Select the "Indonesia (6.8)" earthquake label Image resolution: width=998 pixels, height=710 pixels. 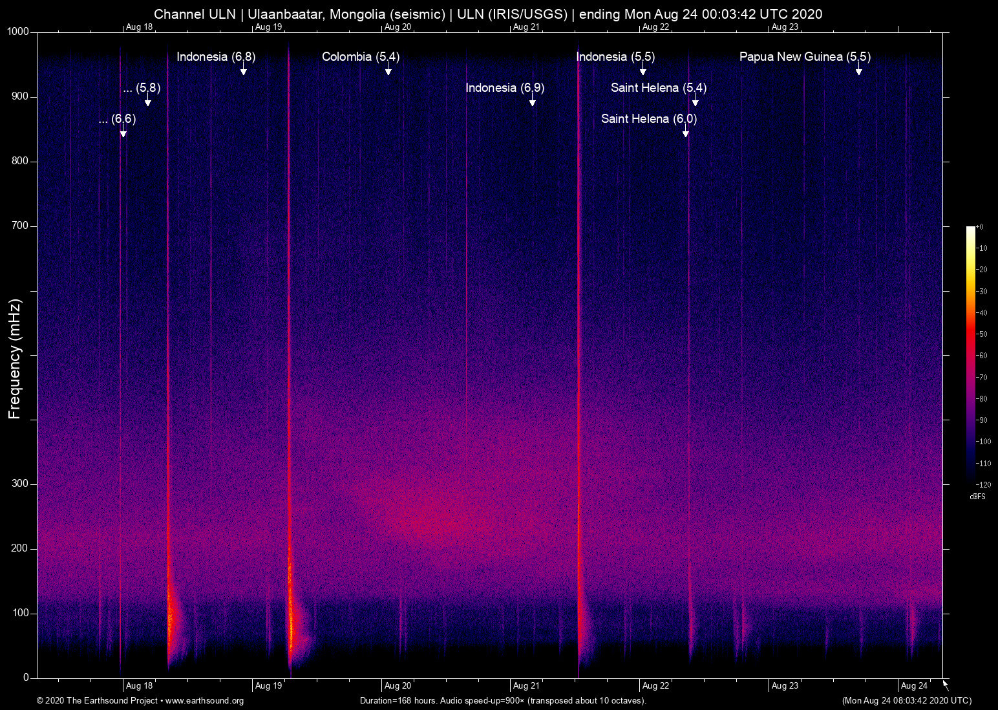216,57
